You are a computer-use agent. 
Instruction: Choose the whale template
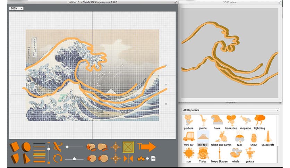(x=236, y=155)
